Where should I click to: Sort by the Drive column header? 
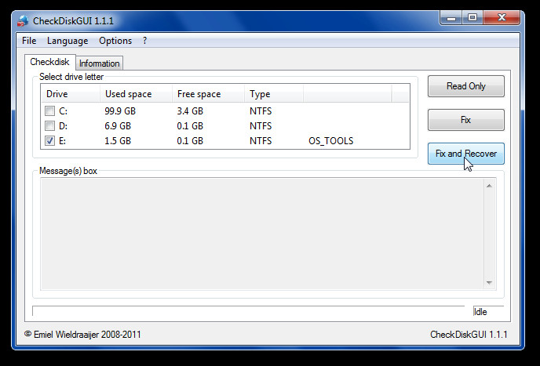71,94
